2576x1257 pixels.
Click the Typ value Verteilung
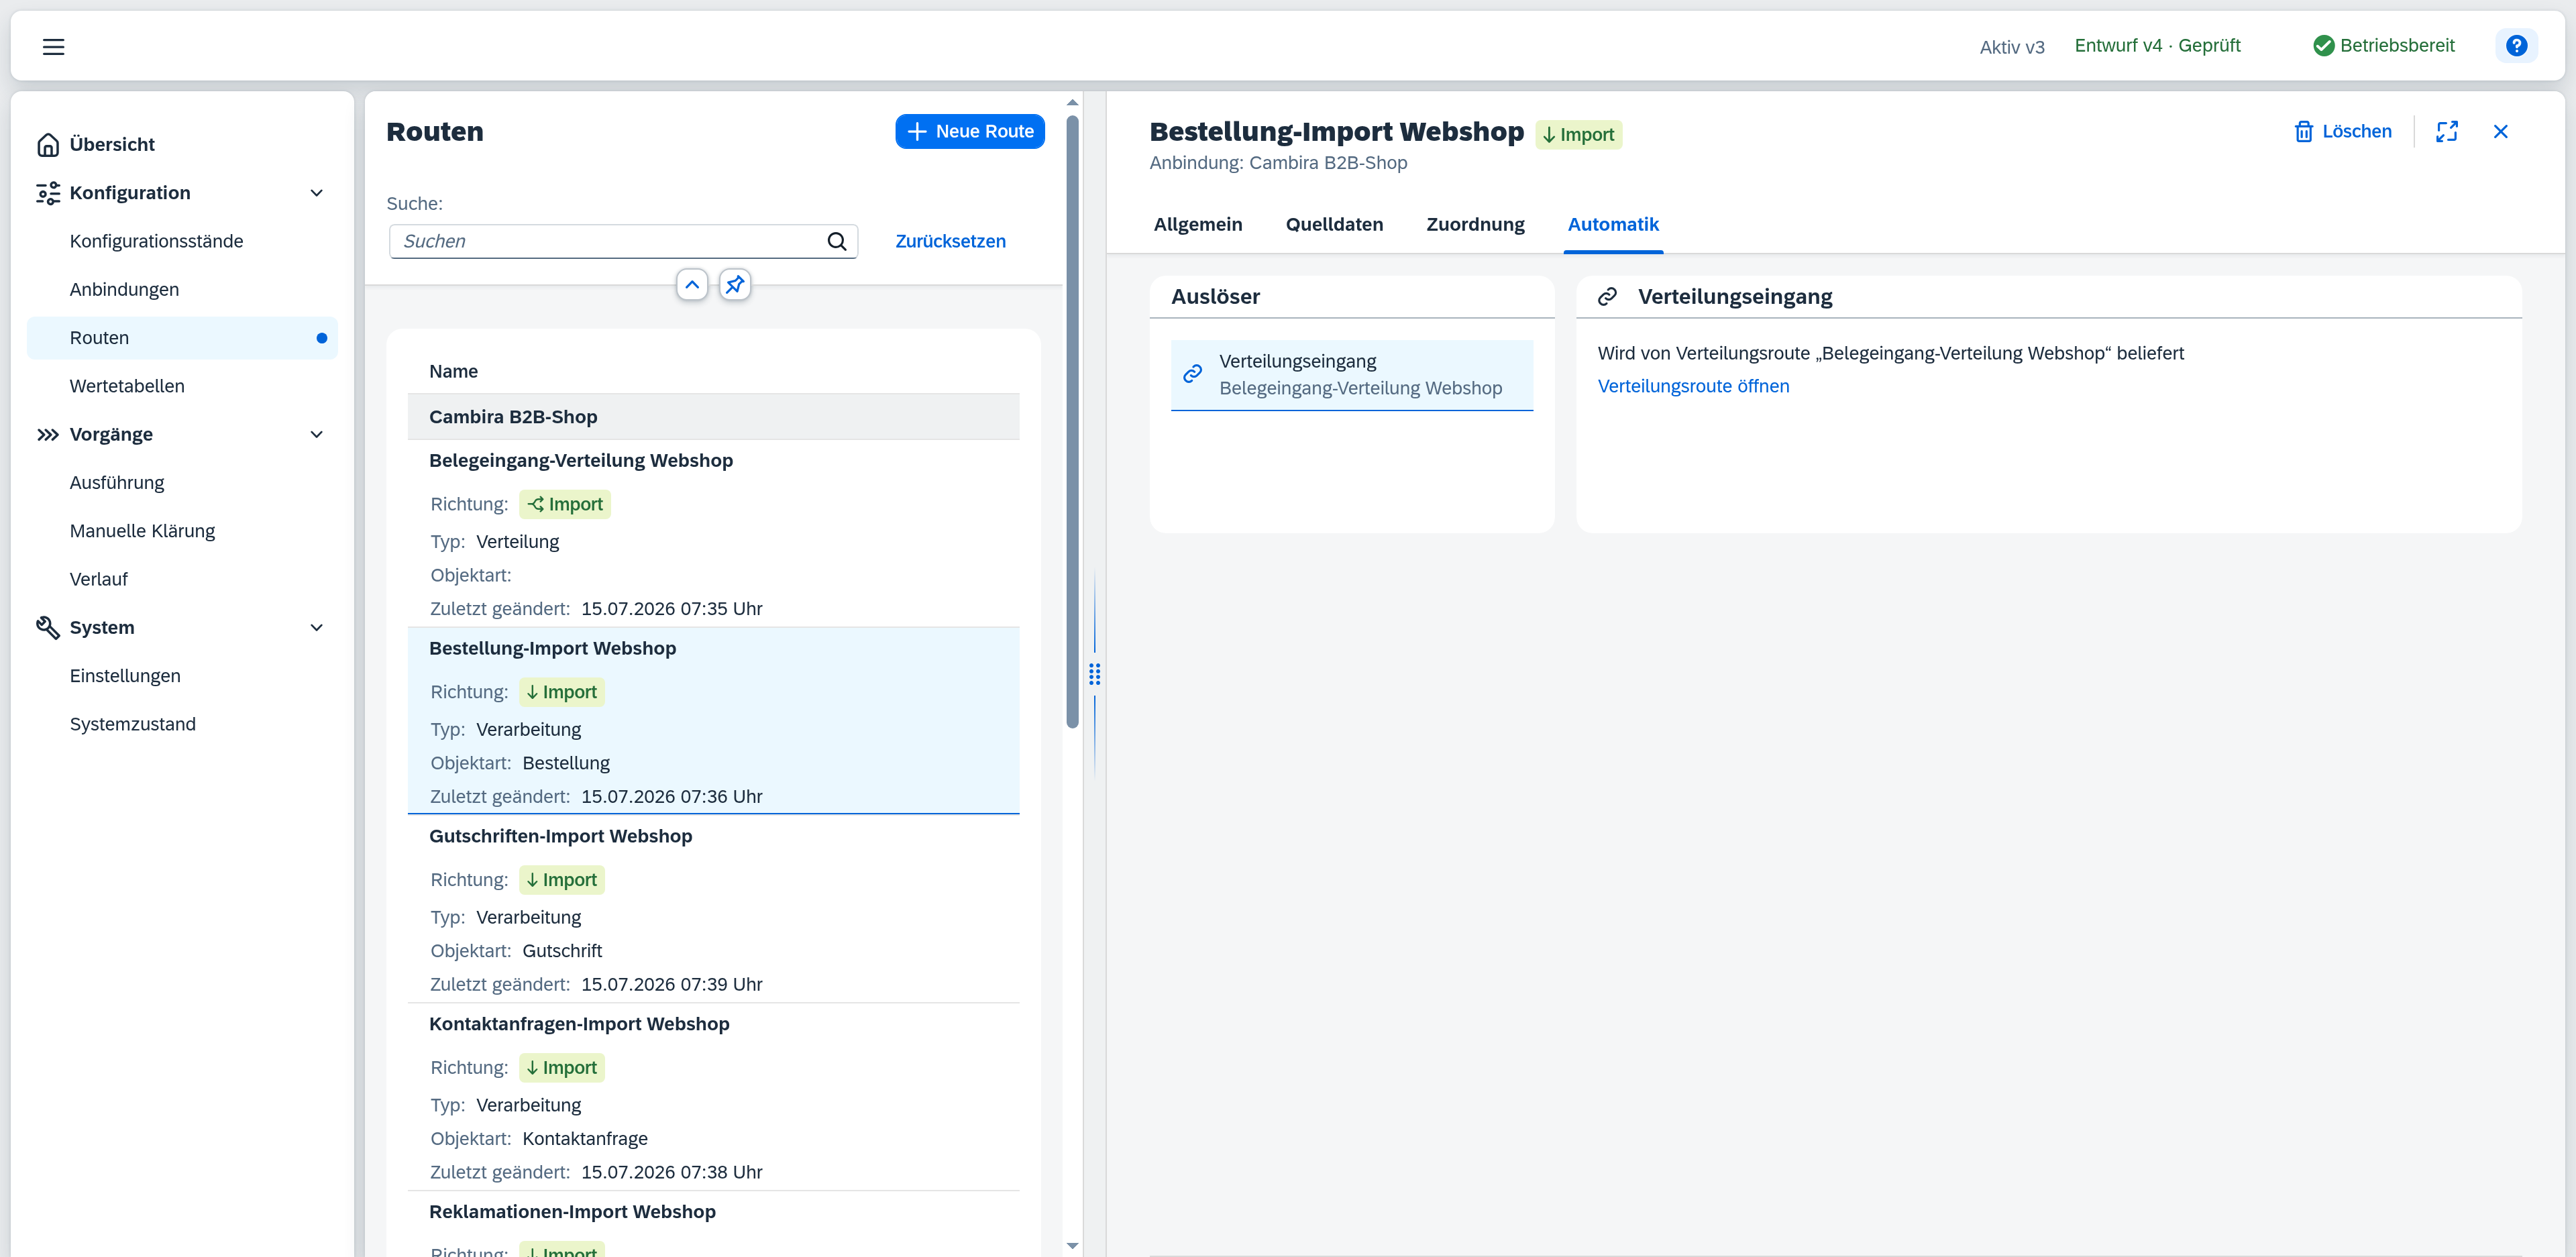pos(517,542)
